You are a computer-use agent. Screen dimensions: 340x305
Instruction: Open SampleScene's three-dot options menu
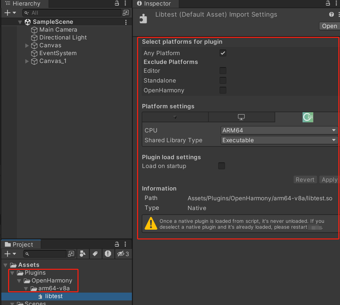[x=126, y=22]
